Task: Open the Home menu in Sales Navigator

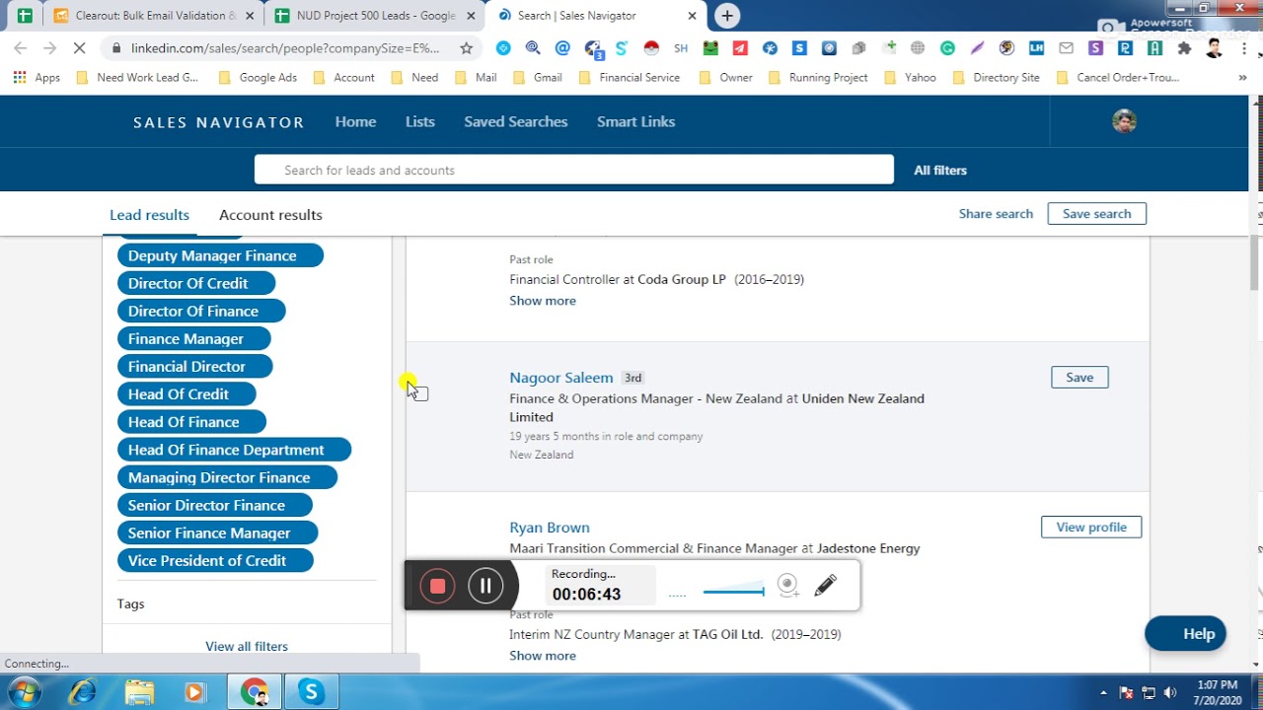Action: tap(355, 121)
